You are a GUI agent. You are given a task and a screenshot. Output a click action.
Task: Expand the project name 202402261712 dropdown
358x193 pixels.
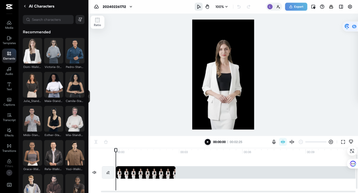click(131, 7)
